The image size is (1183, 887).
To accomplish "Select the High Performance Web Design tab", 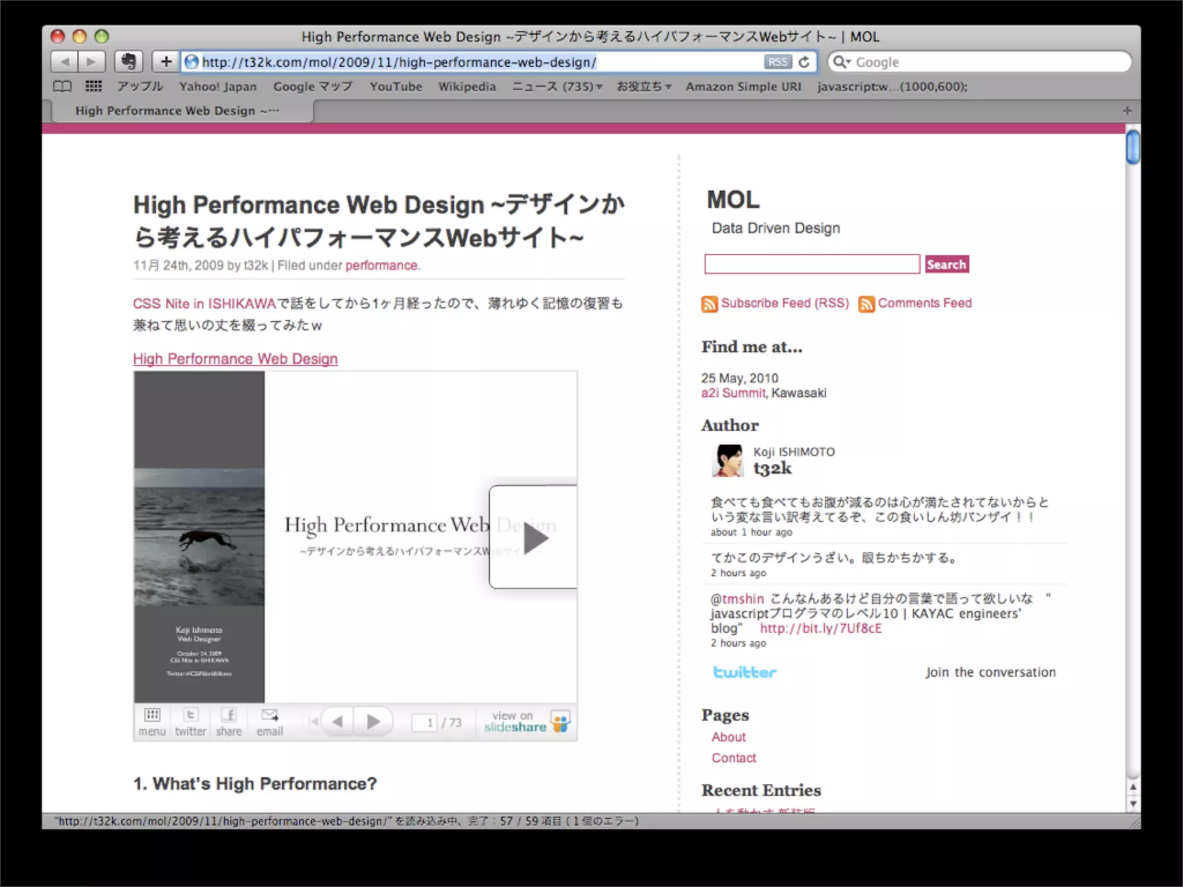I will [x=177, y=111].
